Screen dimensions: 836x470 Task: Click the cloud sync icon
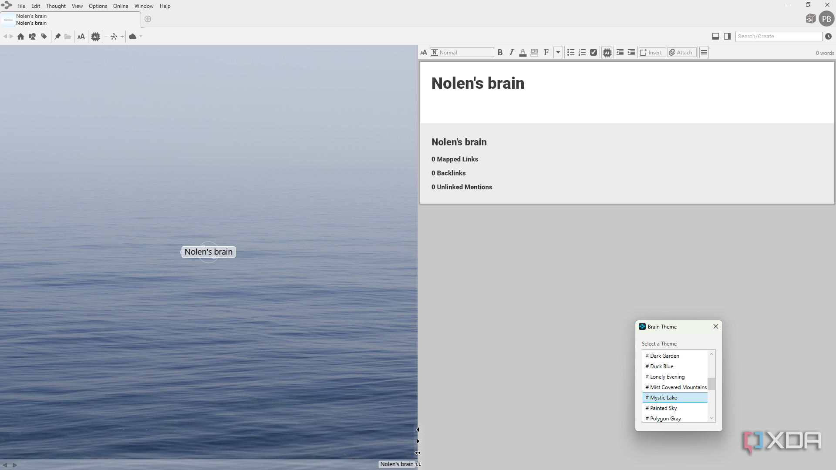click(133, 37)
